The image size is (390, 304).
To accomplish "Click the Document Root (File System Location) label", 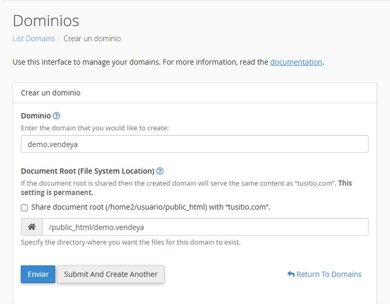I will [x=88, y=171].
